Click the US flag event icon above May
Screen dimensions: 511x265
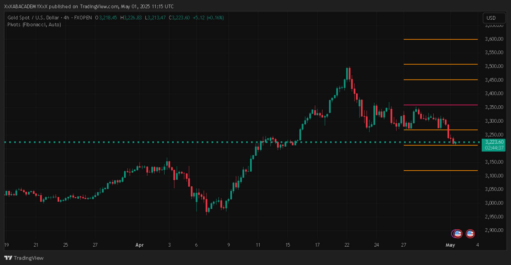click(458, 233)
